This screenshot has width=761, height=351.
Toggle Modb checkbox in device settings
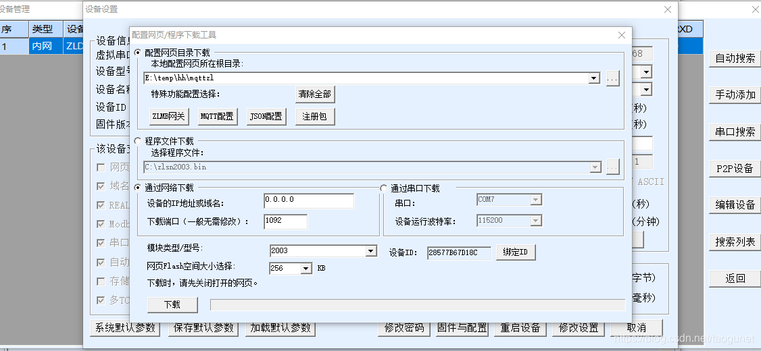pyautogui.click(x=101, y=225)
